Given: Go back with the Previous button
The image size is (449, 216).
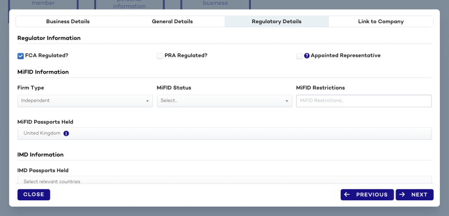Looking at the screenshot, I should [367, 195].
